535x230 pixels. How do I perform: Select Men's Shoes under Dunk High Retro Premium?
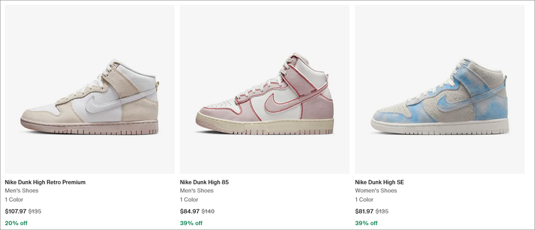click(21, 191)
